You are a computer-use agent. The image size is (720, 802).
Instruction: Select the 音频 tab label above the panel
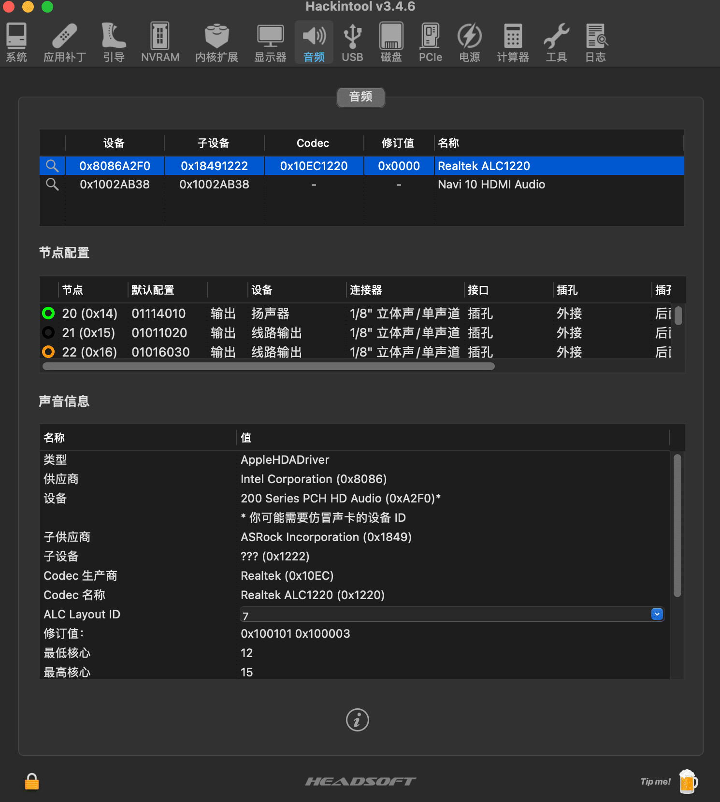361,97
